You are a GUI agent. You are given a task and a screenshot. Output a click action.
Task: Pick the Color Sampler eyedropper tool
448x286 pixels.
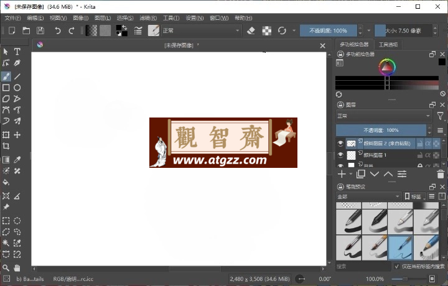pos(17,160)
